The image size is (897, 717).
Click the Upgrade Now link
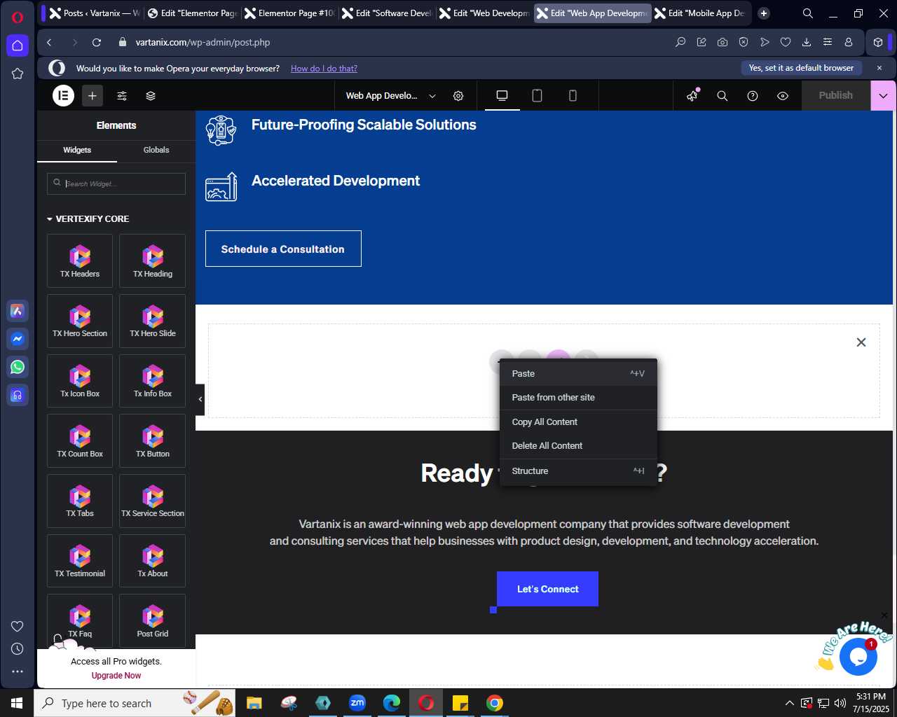pos(116,676)
